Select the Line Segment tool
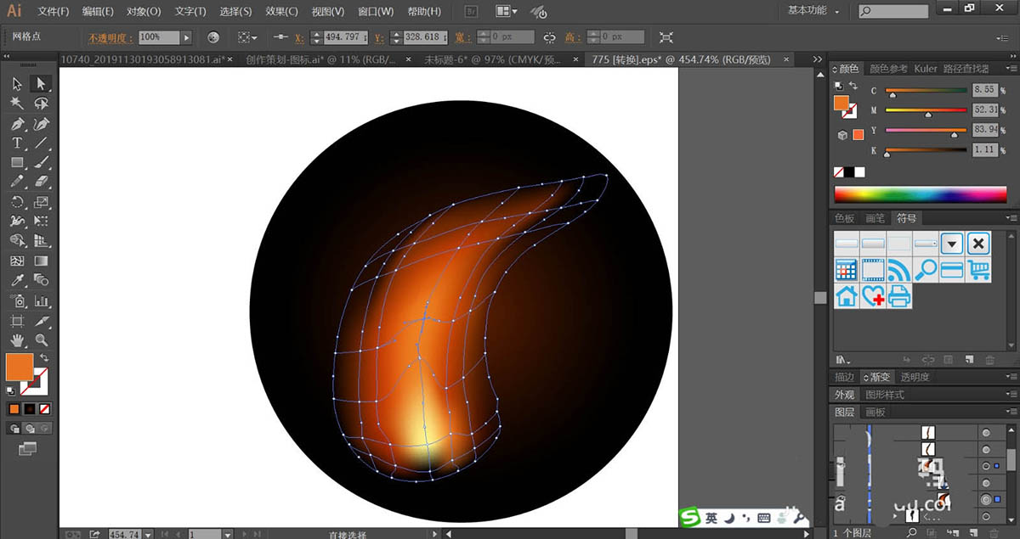 pos(41,143)
